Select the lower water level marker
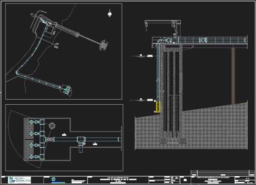This screenshot has width=256, height=185. 148,100
